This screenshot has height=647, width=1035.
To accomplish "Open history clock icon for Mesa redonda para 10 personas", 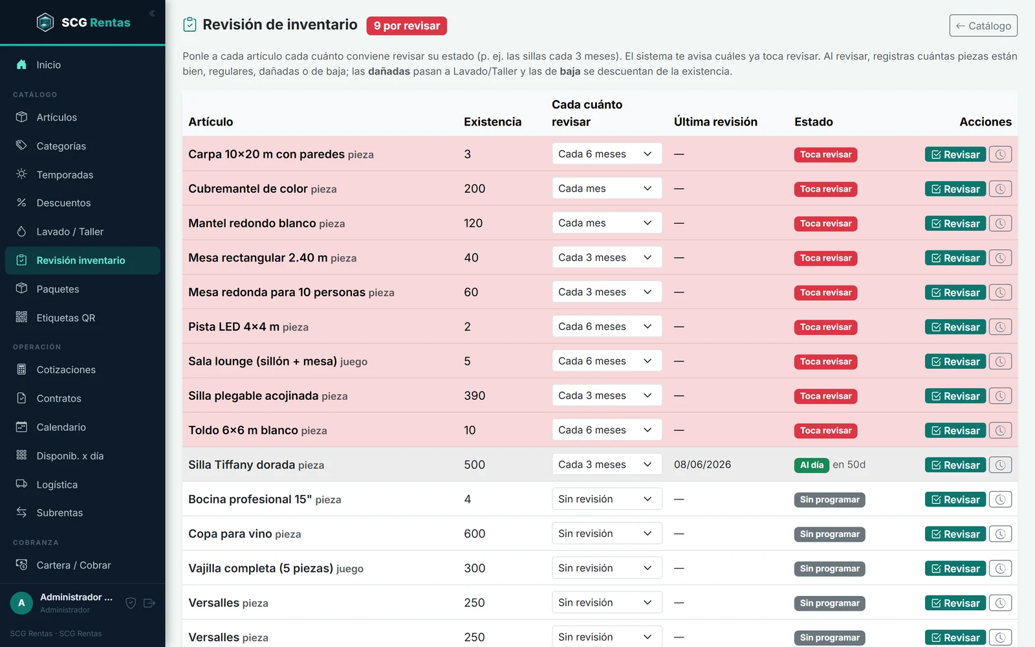I will click(x=1000, y=292).
